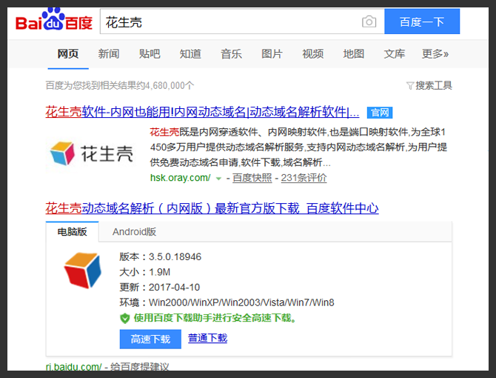
Task: Expand the hsk.oray.com dropdown arrow
Action: (218, 179)
